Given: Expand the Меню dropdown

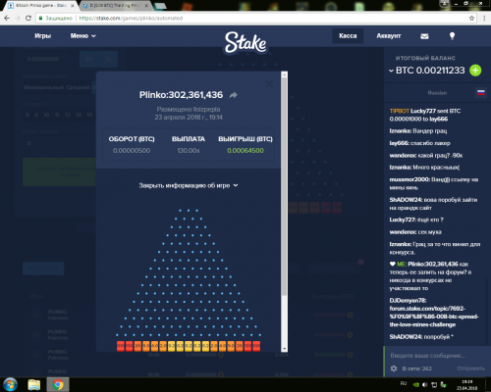Looking at the screenshot, I should pyautogui.click(x=83, y=36).
